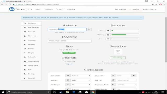Open the PVP dropdown
Viewport: 167px width, 94px height.
(x=81, y=89)
